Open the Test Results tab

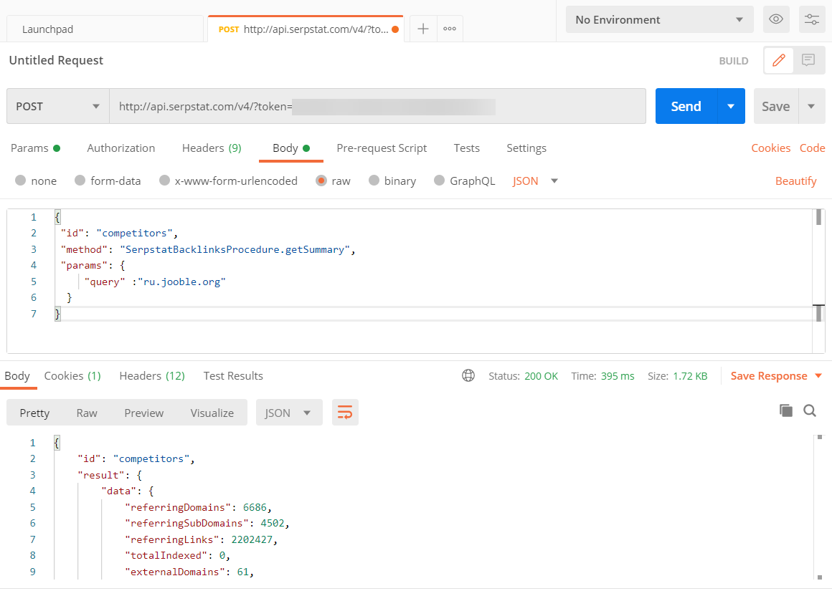tap(233, 376)
